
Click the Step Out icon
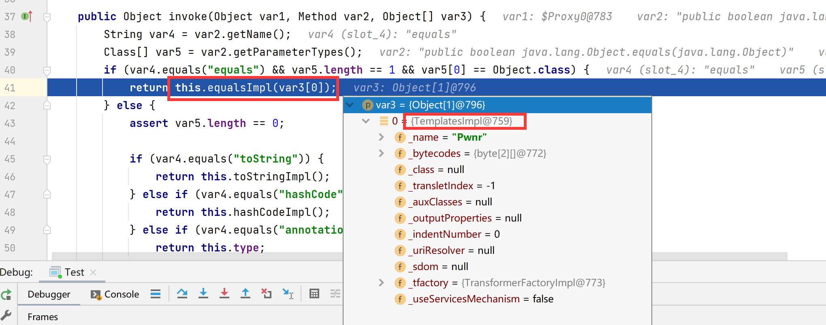tap(245, 294)
